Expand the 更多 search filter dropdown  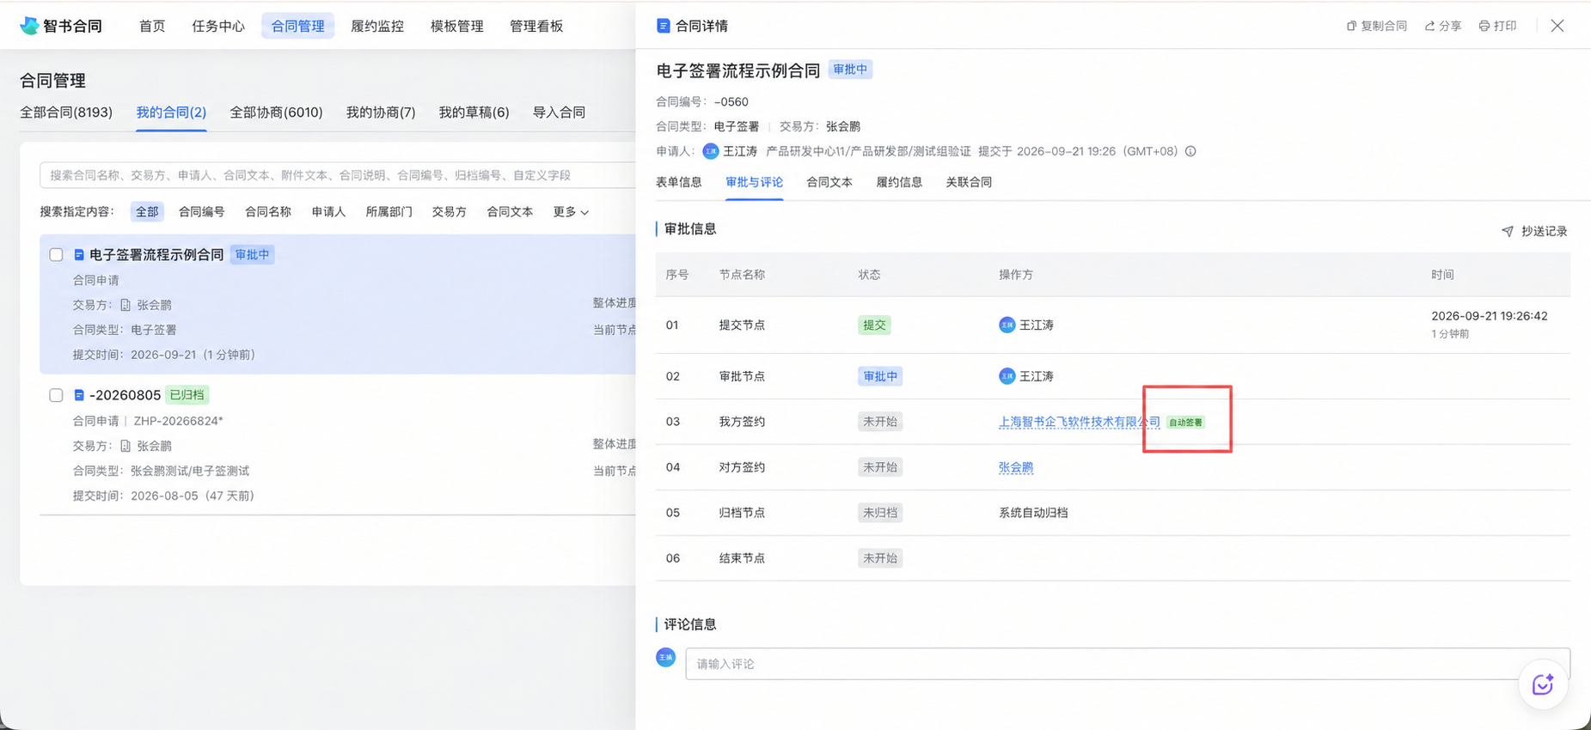coord(571,212)
